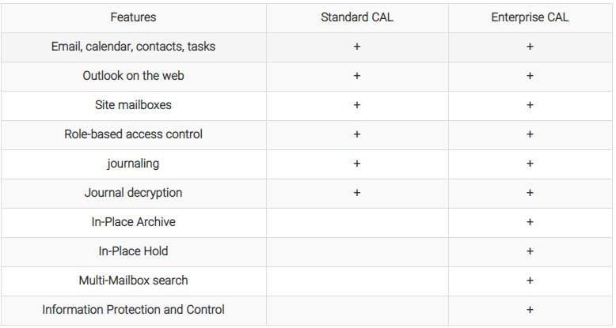Image resolution: width=616 pixels, height=328 pixels.
Task: Select the journaling feature cell
Action: click(x=133, y=164)
